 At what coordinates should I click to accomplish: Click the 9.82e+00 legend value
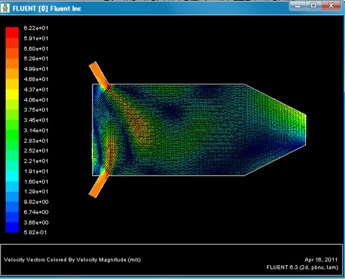36,202
